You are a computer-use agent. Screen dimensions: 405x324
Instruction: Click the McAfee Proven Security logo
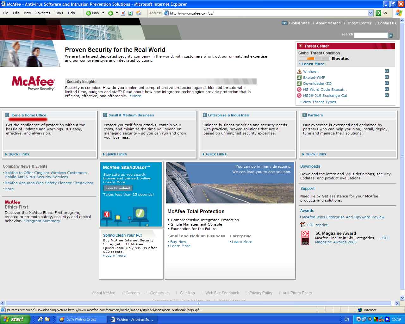pos(33,84)
